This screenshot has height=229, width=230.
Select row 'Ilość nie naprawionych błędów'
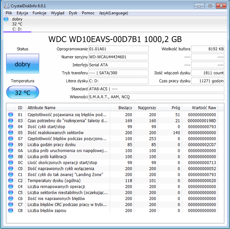(112, 198)
